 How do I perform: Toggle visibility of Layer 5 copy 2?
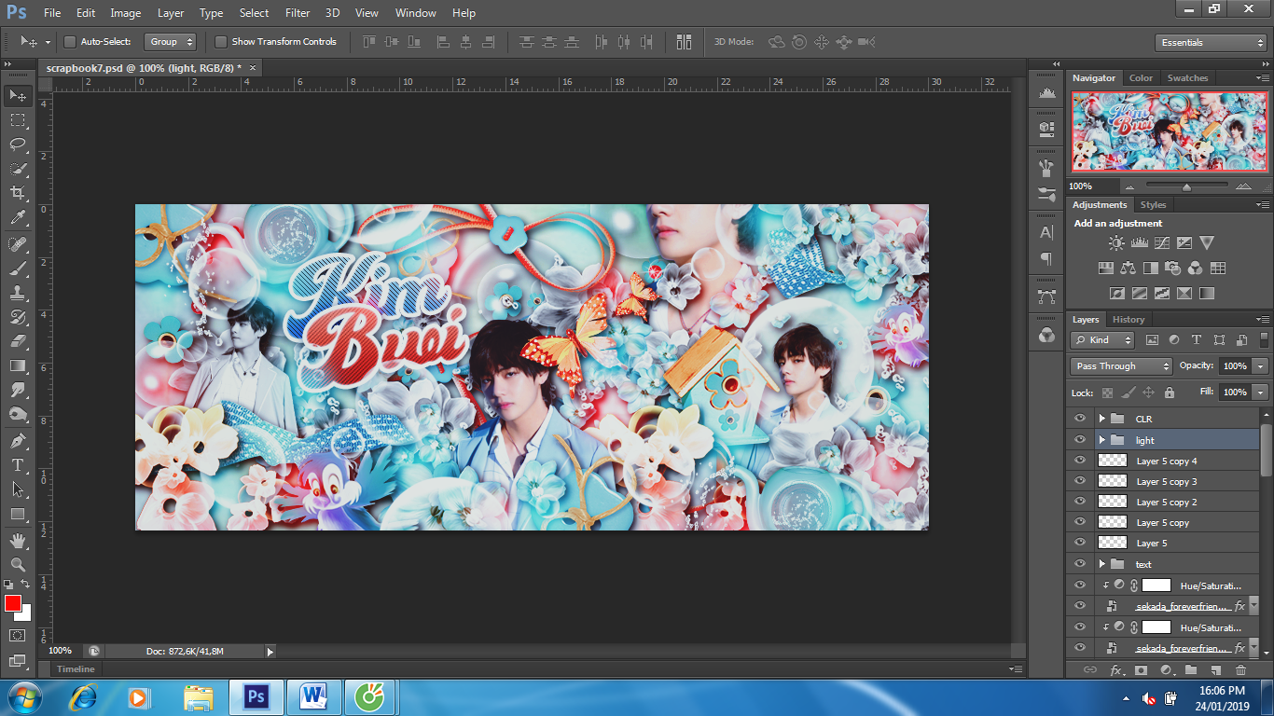tap(1080, 501)
